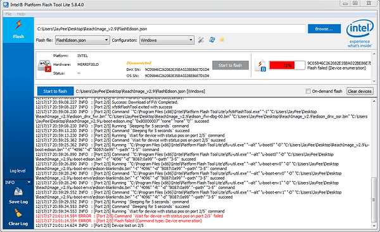Open the Configuration Windows dropdown

click(167, 40)
